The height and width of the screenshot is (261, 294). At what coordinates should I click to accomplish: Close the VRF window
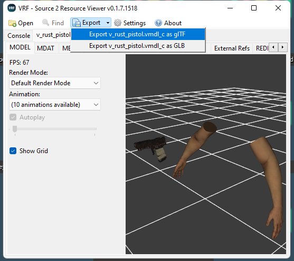click(278, 8)
